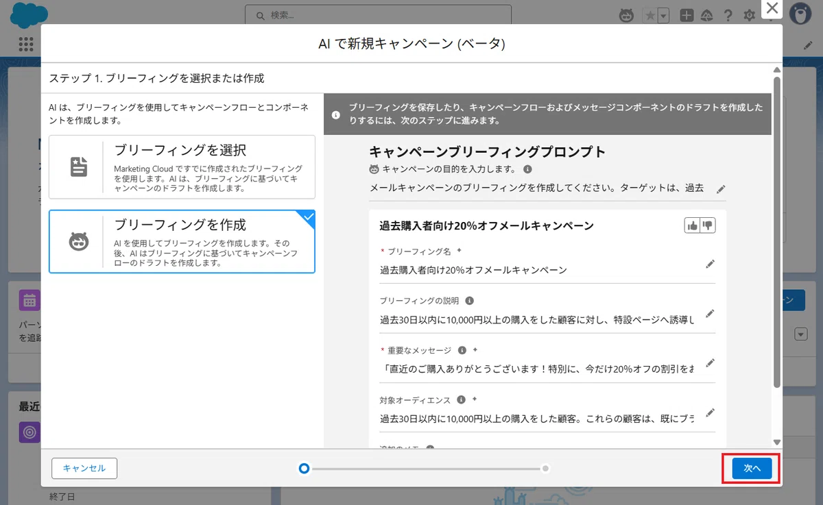Image resolution: width=823 pixels, height=505 pixels.
Task: Show info tooltip for 重要なメッセージ
Action: point(462,350)
